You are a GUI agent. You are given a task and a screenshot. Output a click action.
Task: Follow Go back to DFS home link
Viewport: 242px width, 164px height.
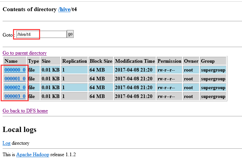coord(25,111)
